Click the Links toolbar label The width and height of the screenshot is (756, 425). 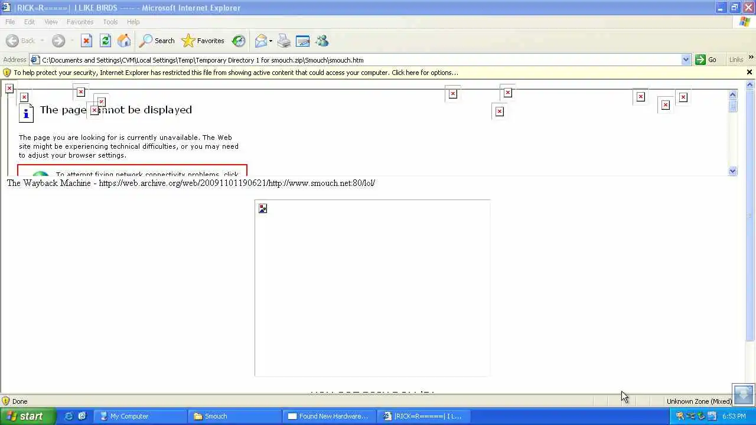pyautogui.click(x=736, y=60)
